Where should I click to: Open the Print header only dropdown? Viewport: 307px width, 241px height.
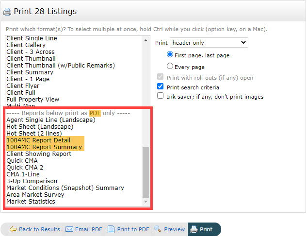[x=209, y=43]
